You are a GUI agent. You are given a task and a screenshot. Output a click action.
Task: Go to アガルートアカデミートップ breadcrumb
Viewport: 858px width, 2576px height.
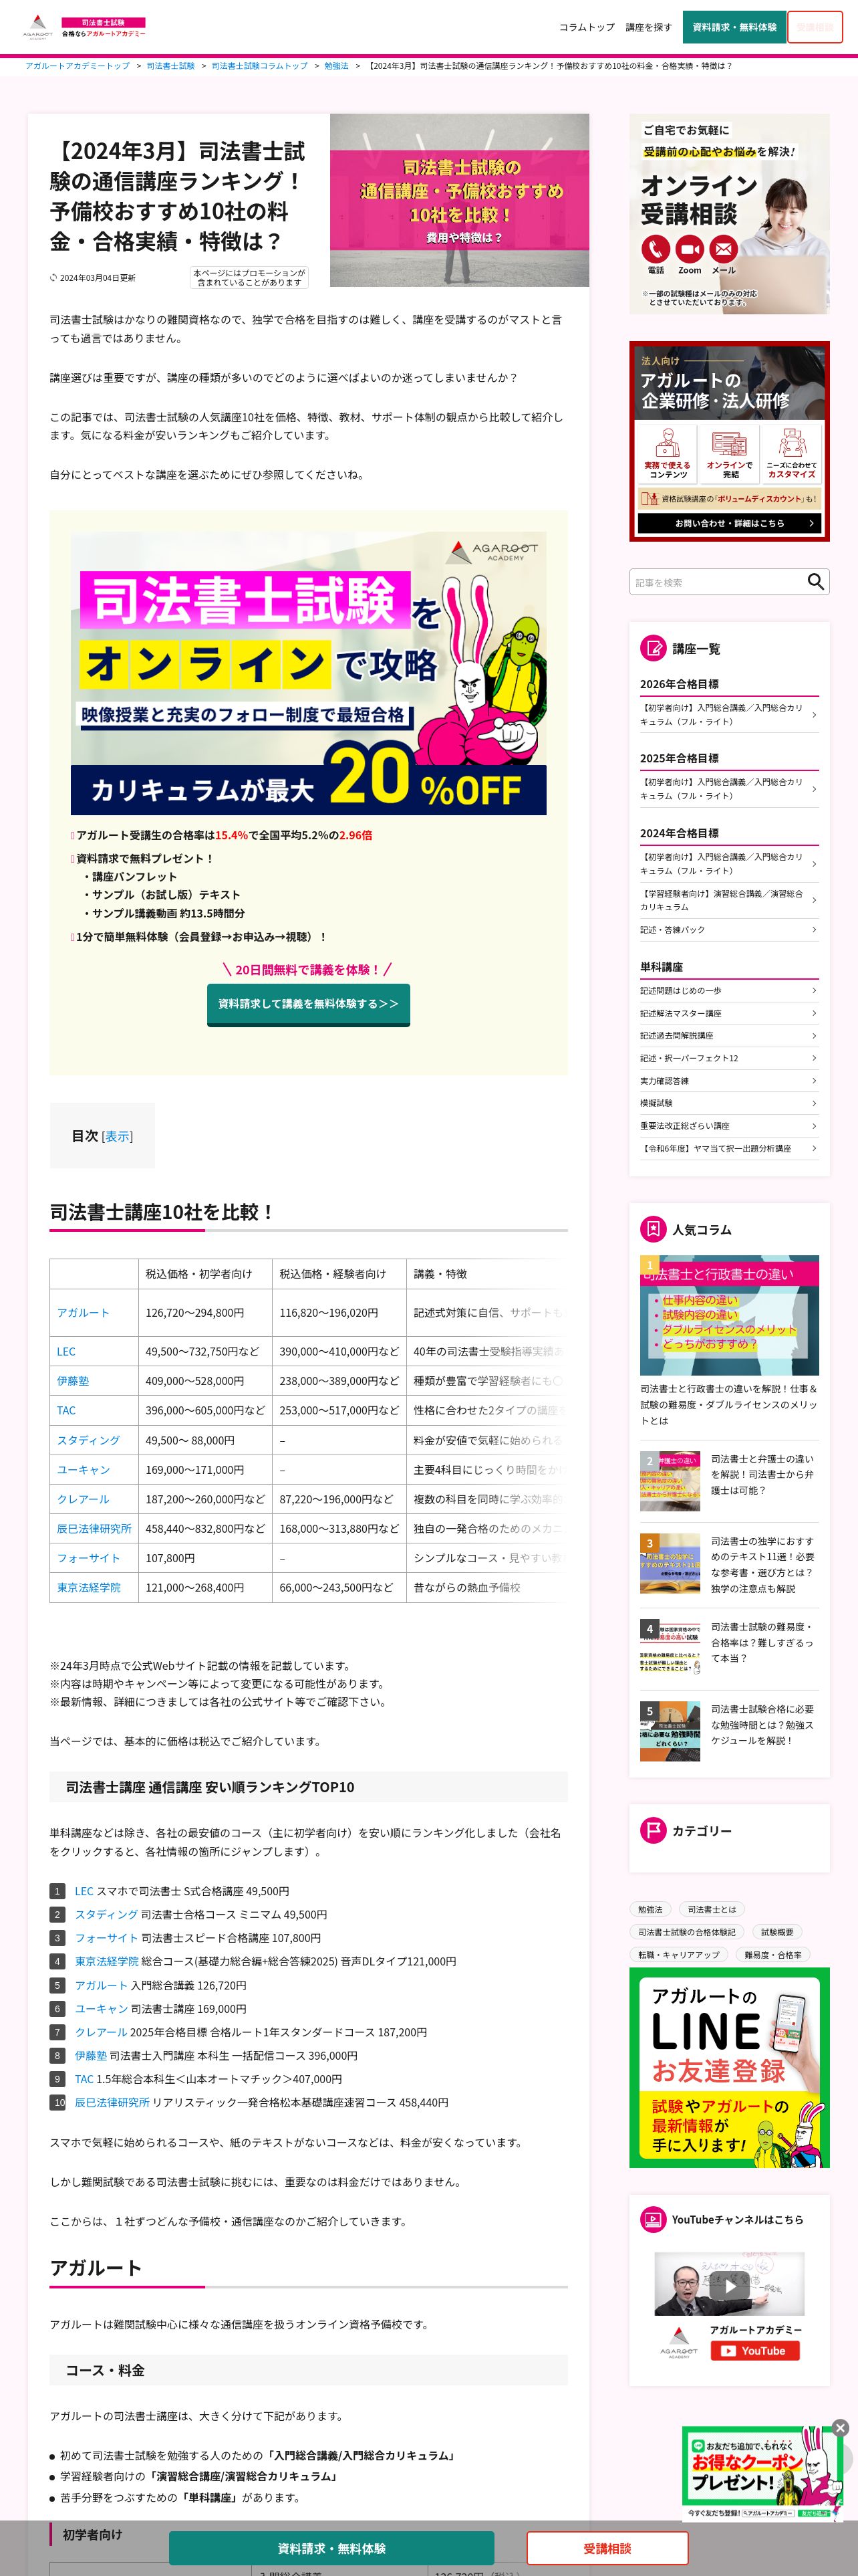coord(77,66)
